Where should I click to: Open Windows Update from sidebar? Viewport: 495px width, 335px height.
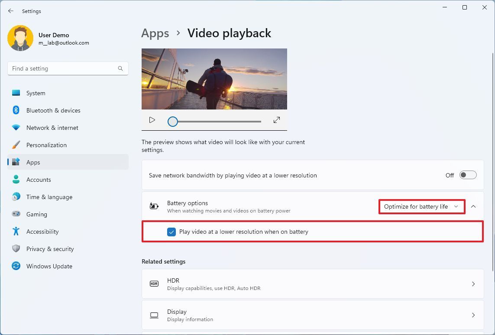(49, 266)
